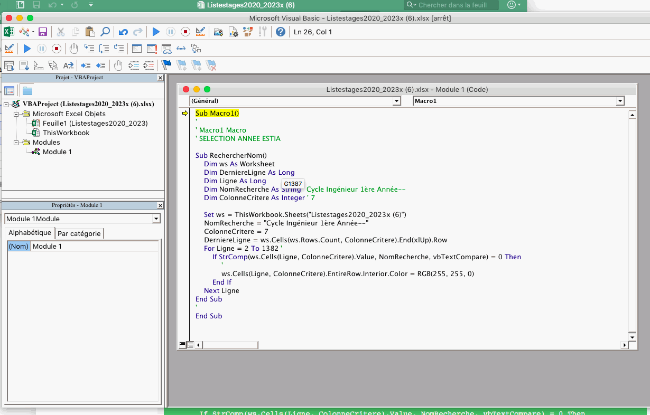Open Help with the question mark icon
This screenshot has width=650, height=415.
[281, 32]
